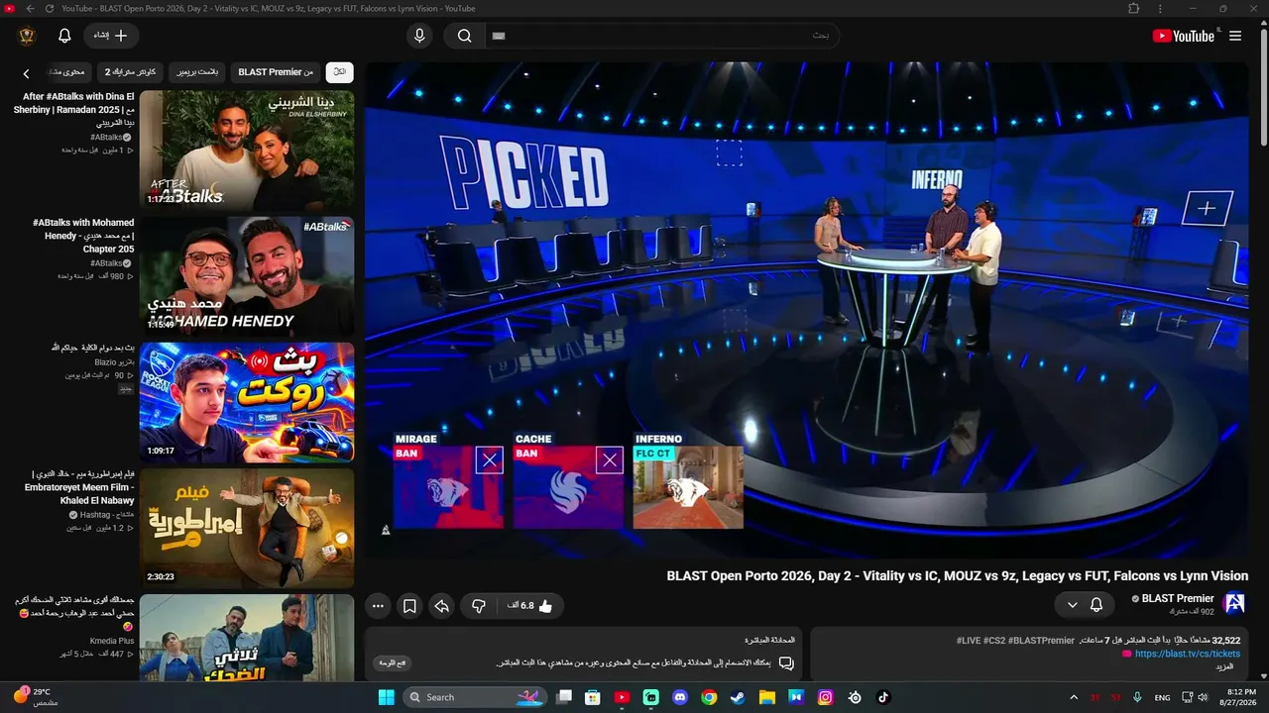Open ABtalks Mohamed Henedy video thumbnail
The image size is (1269, 713).
pyautogui.click(x=247, y=276)
